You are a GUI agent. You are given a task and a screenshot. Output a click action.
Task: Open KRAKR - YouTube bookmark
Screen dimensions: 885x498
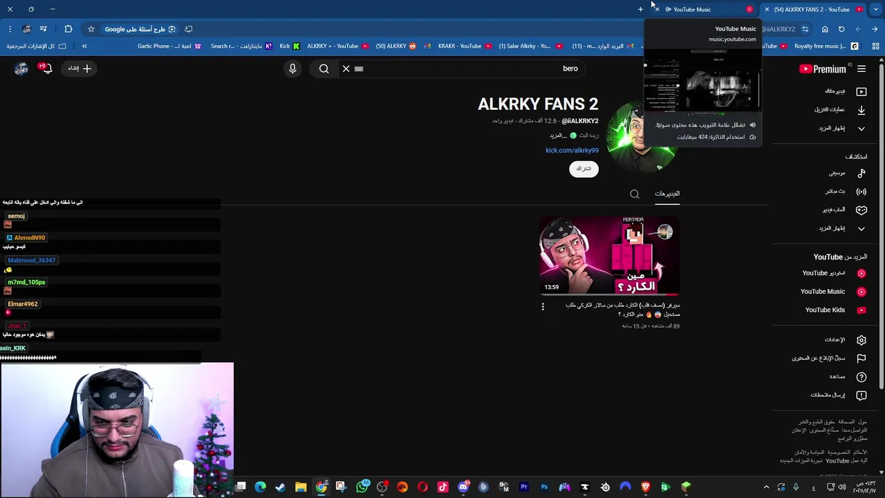465,46
